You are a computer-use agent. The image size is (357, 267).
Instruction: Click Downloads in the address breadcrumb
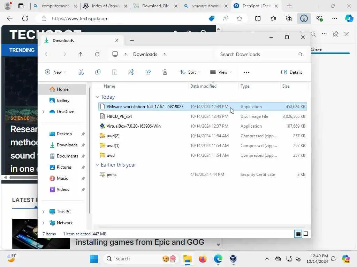coord(145,54)
